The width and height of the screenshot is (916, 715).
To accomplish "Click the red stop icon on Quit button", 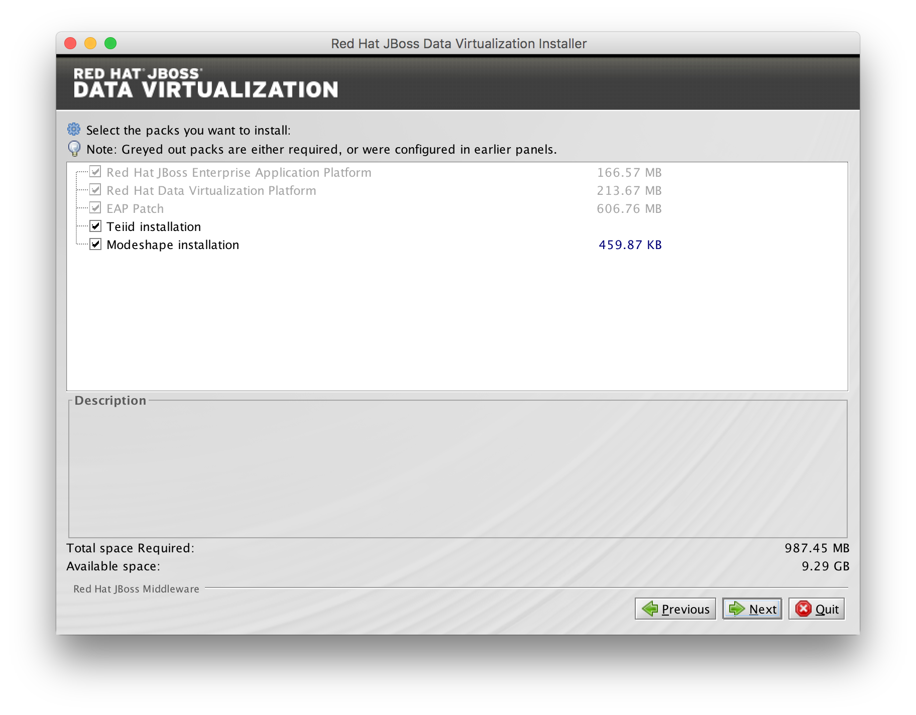I will [804, 609].
